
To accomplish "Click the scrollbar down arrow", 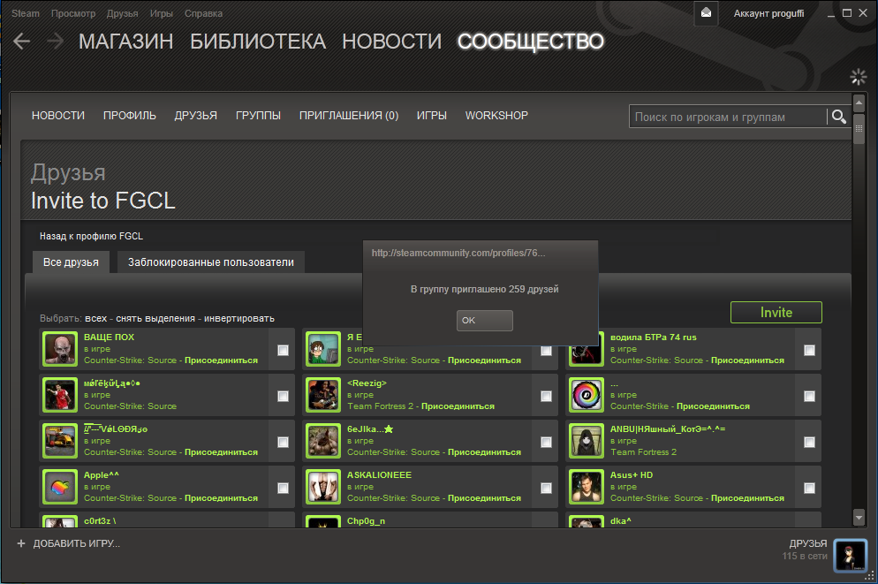I will pyautogui.click(x=859, y=517).
